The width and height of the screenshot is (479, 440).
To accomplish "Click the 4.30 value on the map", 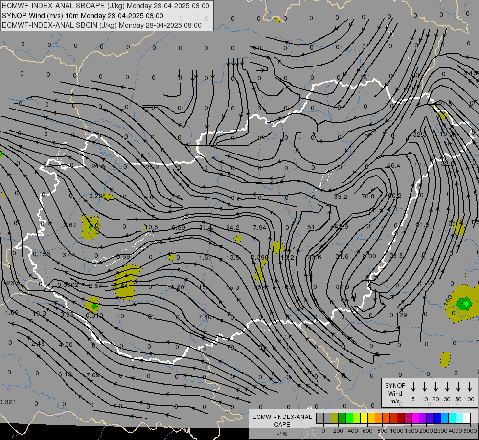I will (66, 345).
